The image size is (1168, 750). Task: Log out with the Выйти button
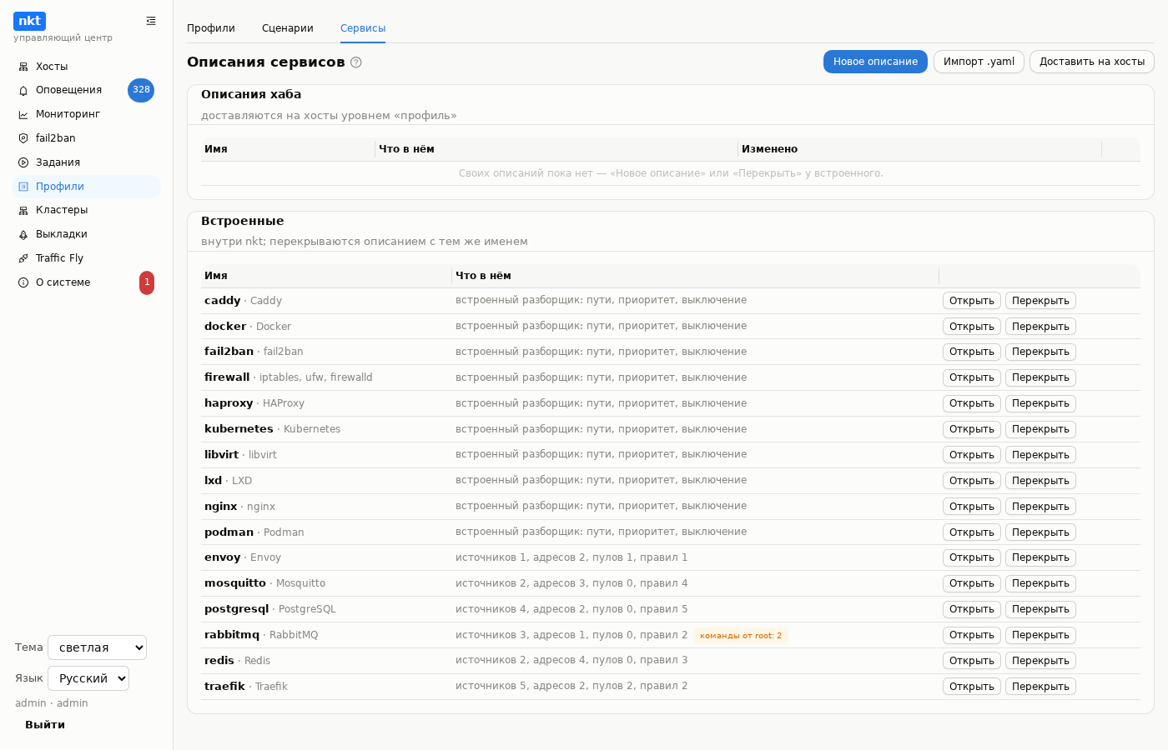(x=45, y=725)
